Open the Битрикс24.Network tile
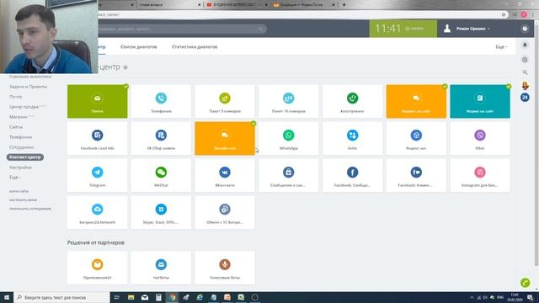The width and height of the screenshot is (539, 303). (x=98, y=213)
